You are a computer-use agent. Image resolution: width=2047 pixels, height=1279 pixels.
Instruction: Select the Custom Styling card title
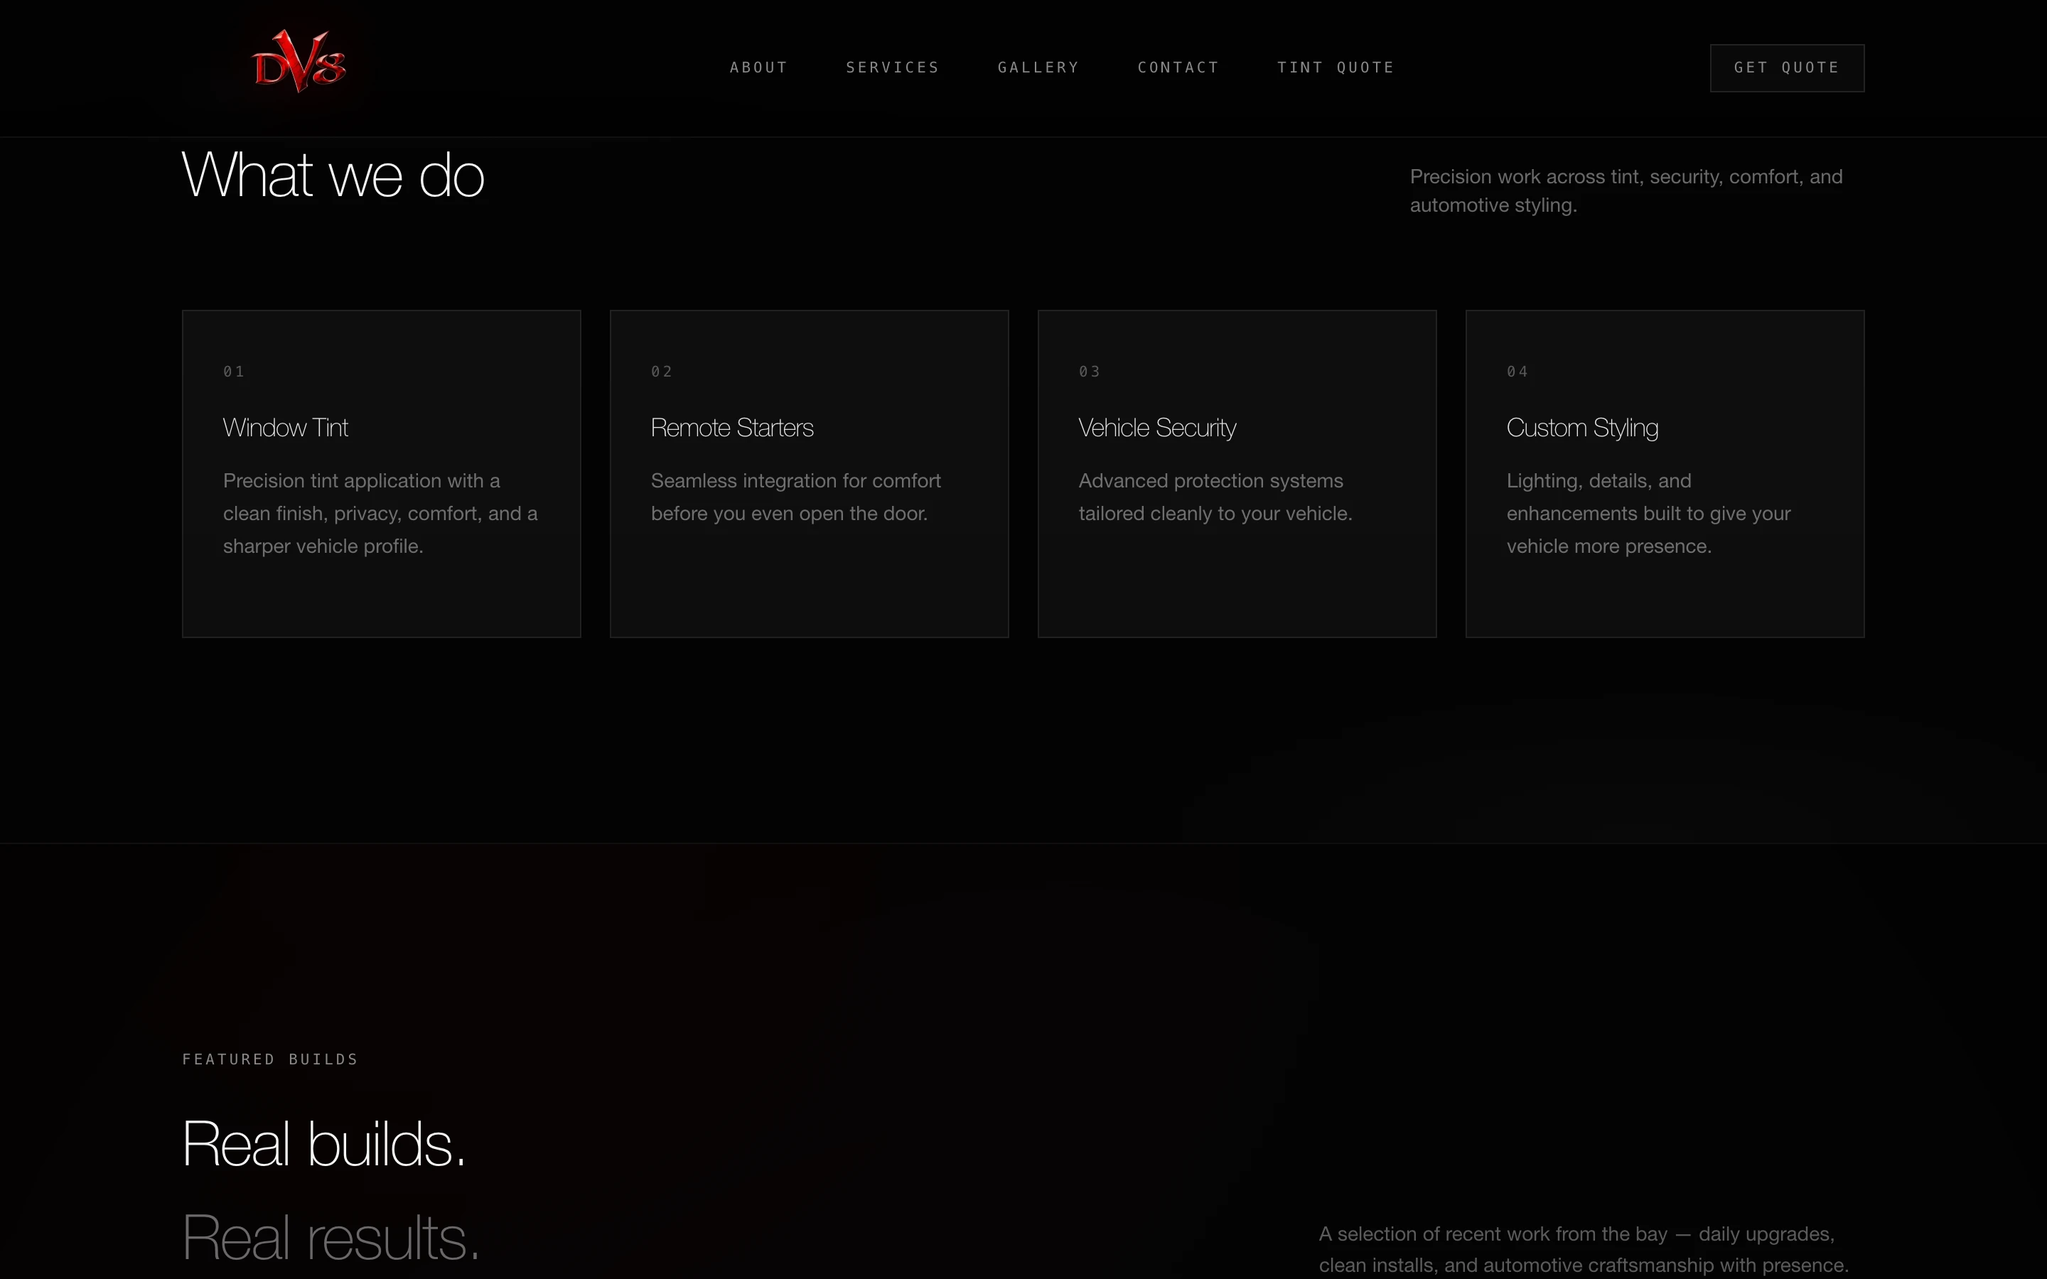click(1581, 428)
